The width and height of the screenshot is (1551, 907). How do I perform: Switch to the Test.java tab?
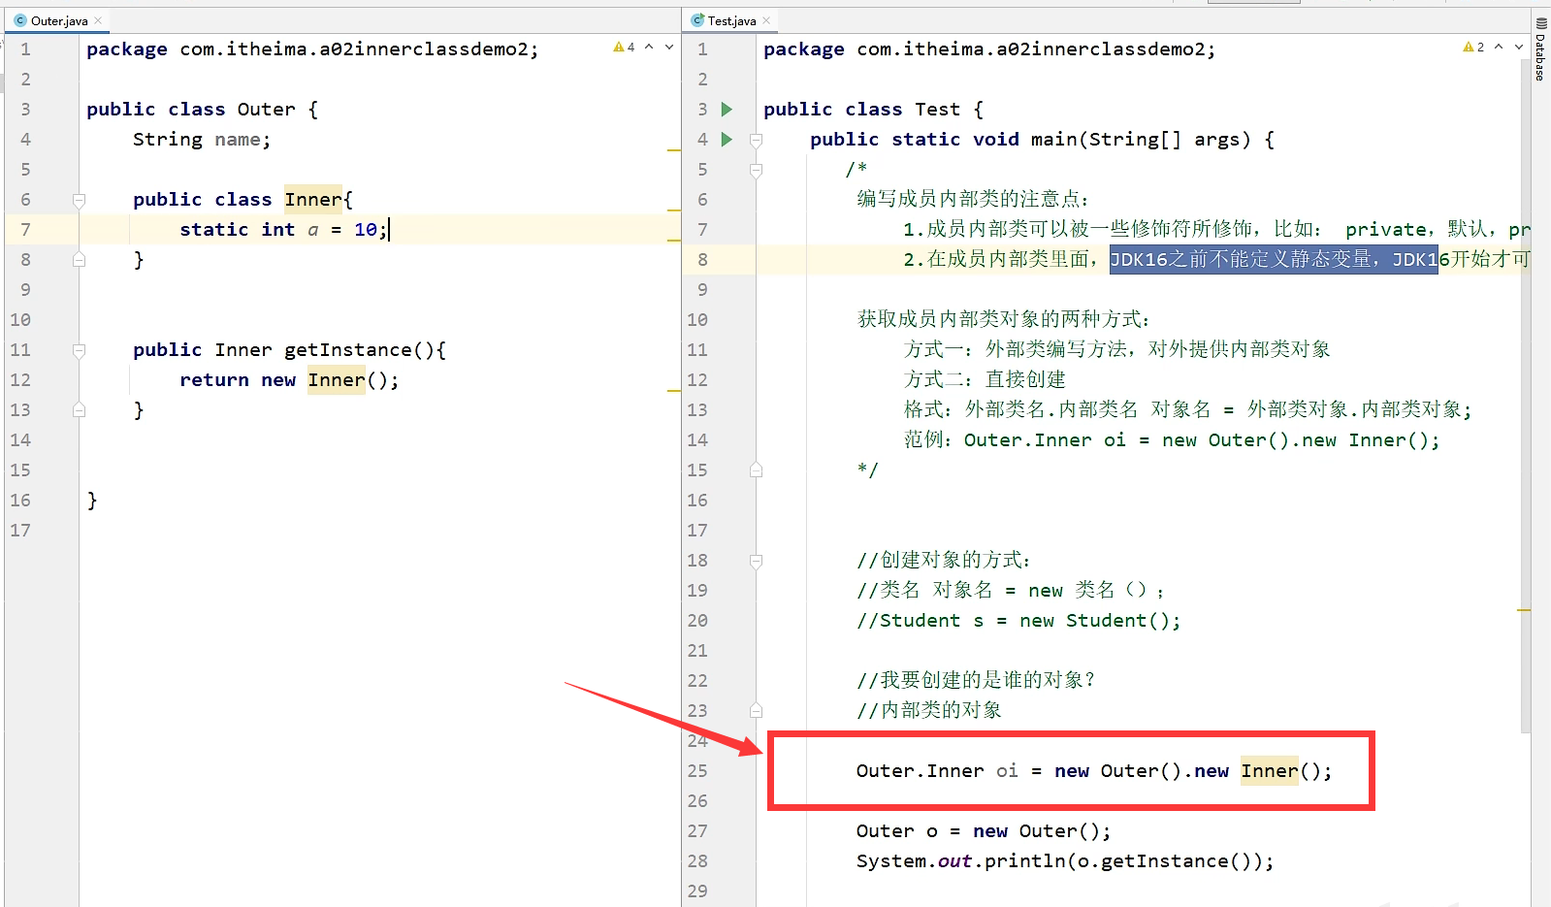click(731, 20)
